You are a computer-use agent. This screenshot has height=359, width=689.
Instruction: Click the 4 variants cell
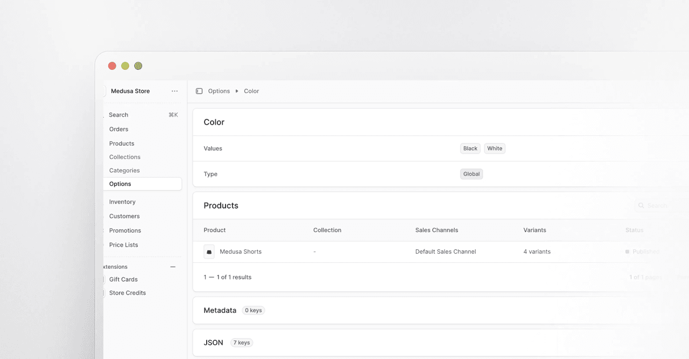coord(537,252)
